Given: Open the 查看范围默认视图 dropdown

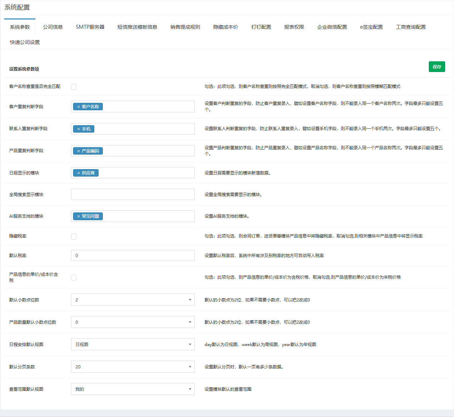Looking at the screenshot, I should click(x=133, y=389).
